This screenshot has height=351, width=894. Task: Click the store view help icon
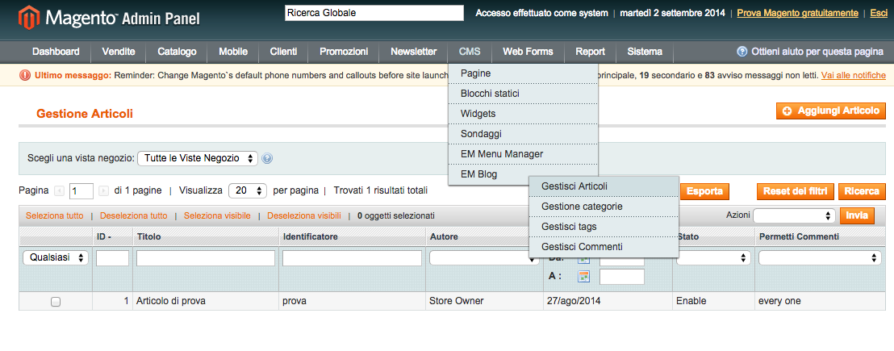coord(267,158)
